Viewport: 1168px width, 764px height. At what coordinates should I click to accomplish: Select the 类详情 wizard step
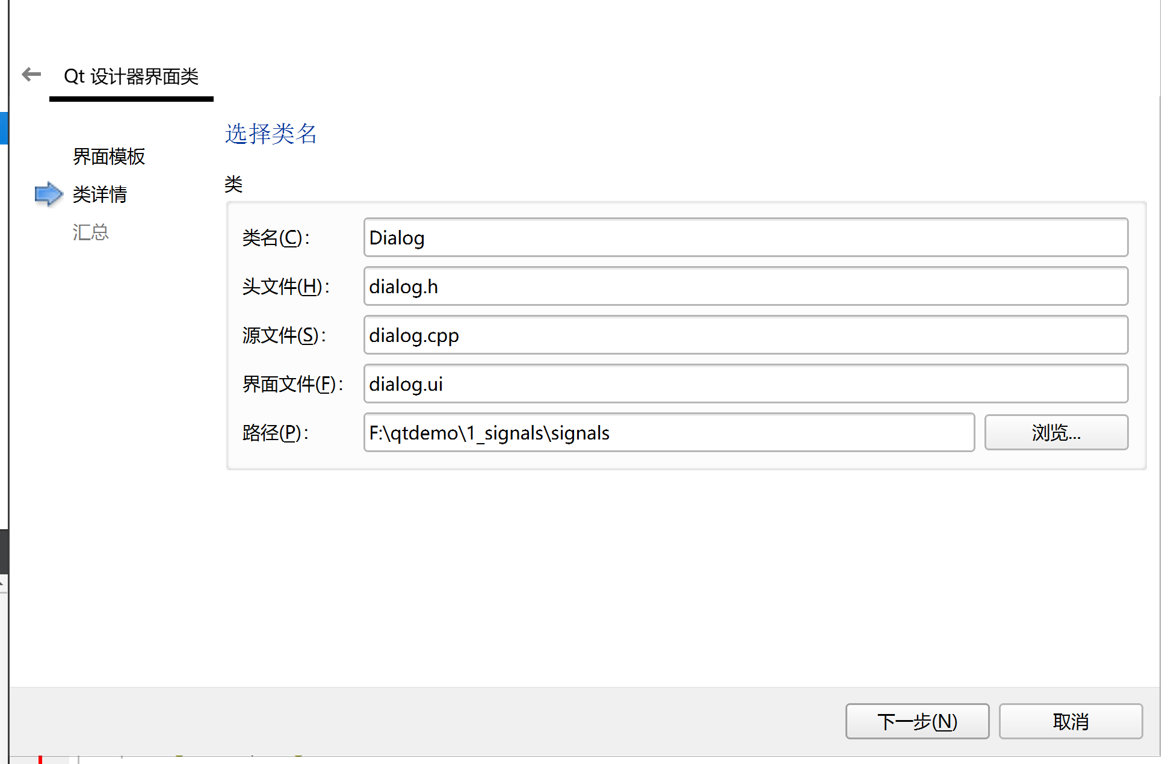click(99, 194)
